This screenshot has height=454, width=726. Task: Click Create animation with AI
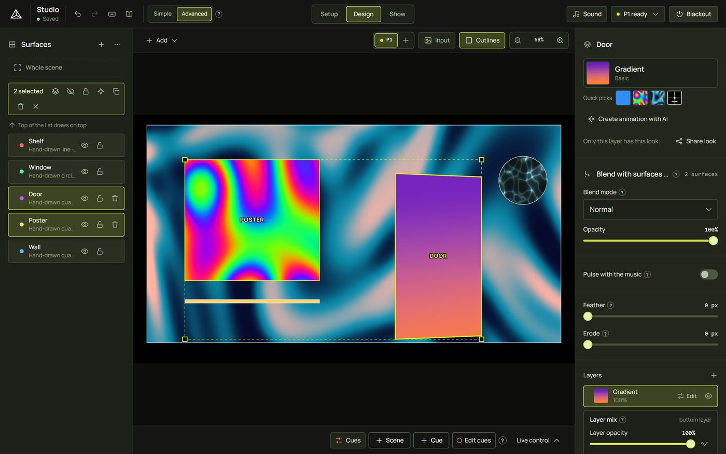627,119
